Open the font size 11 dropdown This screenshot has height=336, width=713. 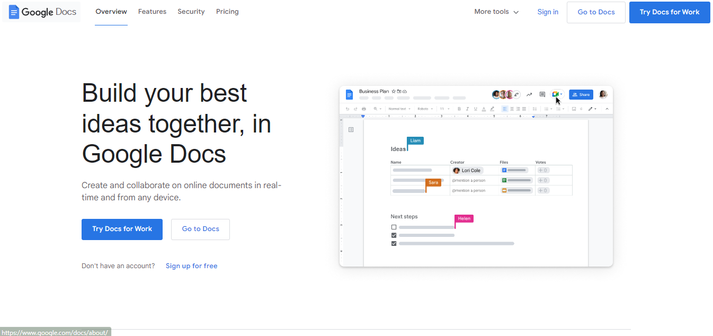click(445, 109)
